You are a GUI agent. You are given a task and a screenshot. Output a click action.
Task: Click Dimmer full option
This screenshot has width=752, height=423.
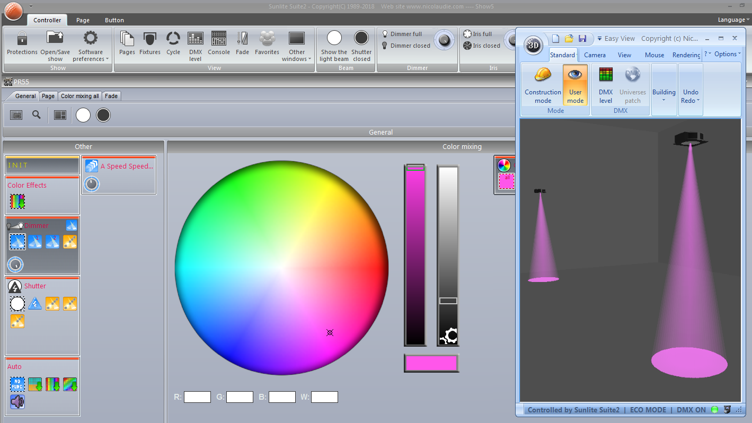click(406, 34)
